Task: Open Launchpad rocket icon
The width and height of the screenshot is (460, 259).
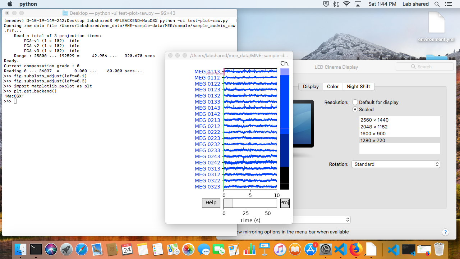Action: pyautogui.click(x=66, y=249)
